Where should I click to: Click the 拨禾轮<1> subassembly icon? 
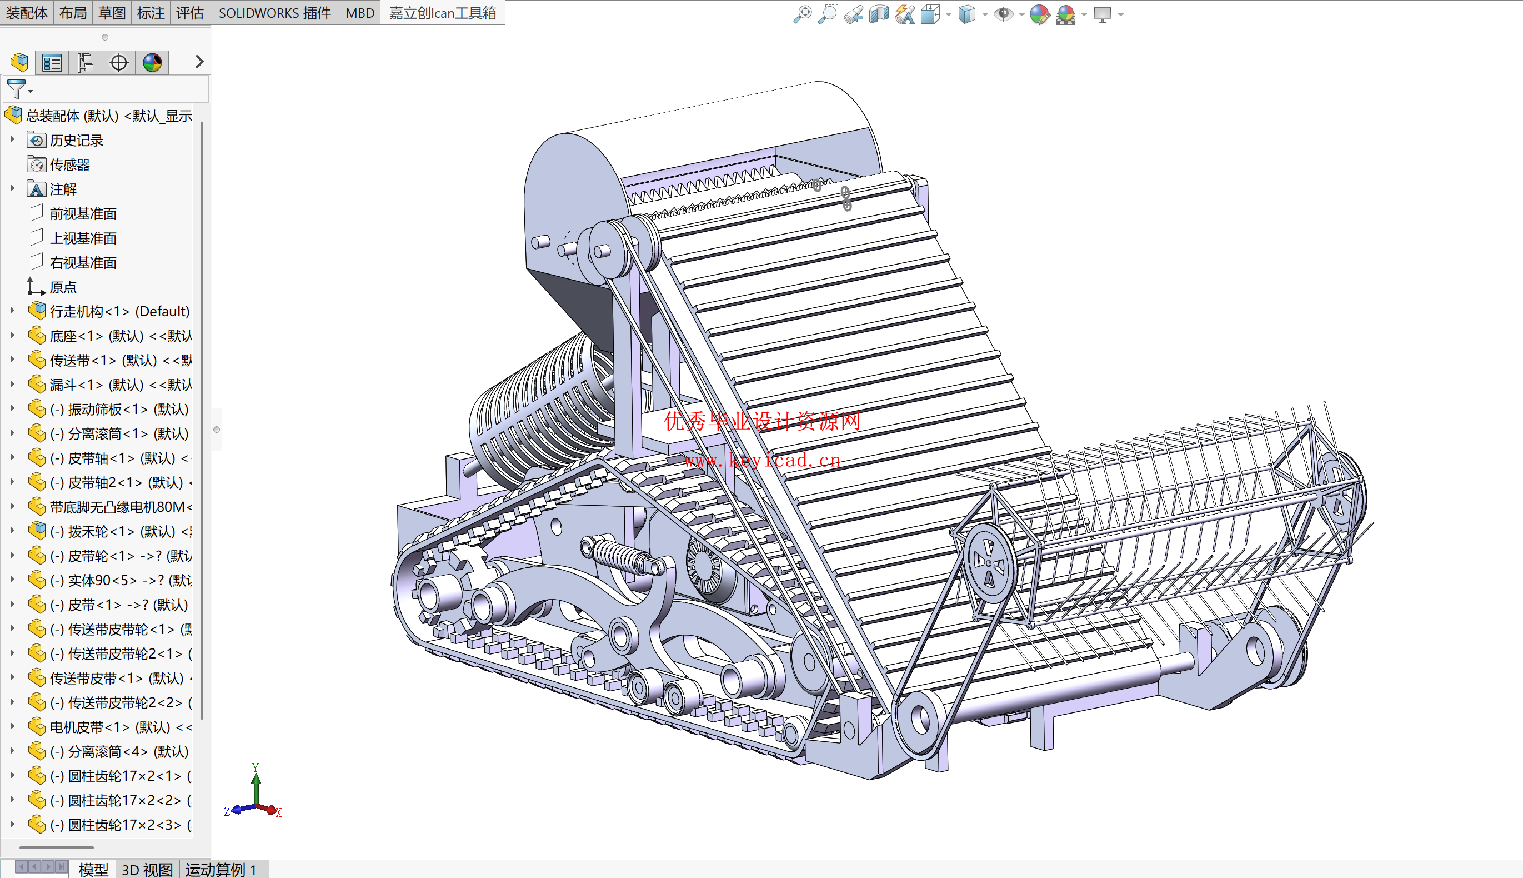(37, 531)
